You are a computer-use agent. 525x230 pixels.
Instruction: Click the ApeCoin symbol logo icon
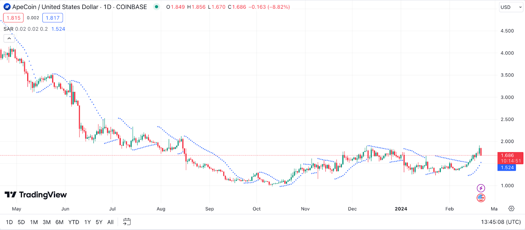coord(7,7)
